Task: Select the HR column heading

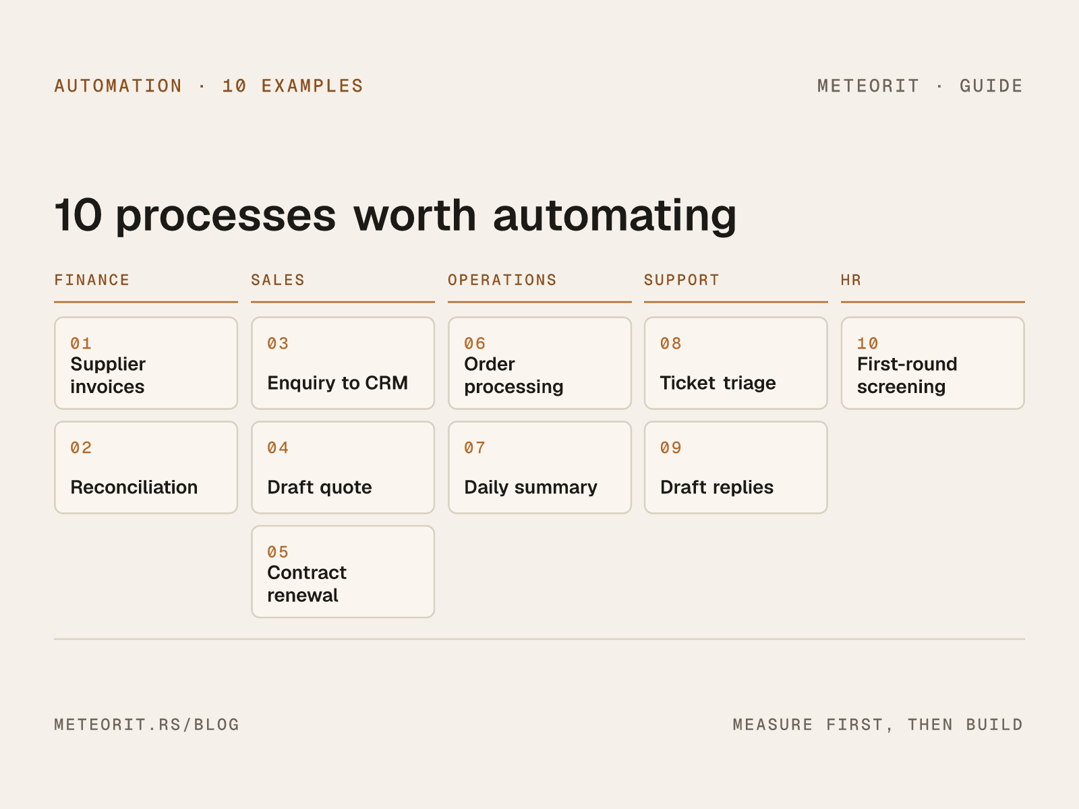Action: click(851, 280)
